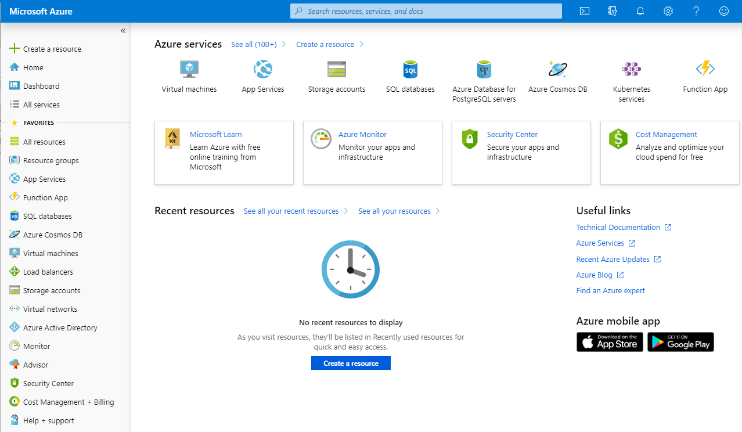
Task: Click the Virtual machines service icon
Action: [189, 70]
